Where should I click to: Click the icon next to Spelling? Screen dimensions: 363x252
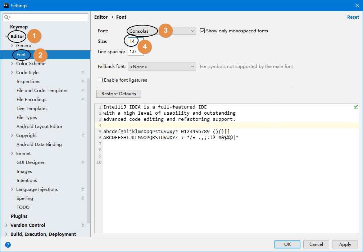click(x=82, y=198)
